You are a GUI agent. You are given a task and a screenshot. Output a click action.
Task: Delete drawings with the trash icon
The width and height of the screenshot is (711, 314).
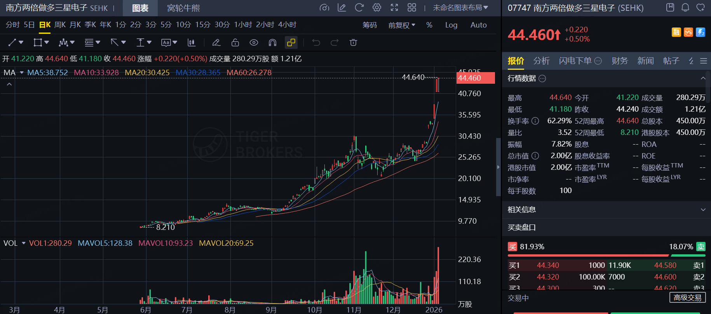coord(353,42)
